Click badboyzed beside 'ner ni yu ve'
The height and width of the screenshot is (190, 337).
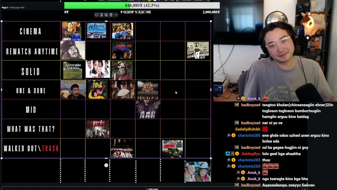[251, 123]
